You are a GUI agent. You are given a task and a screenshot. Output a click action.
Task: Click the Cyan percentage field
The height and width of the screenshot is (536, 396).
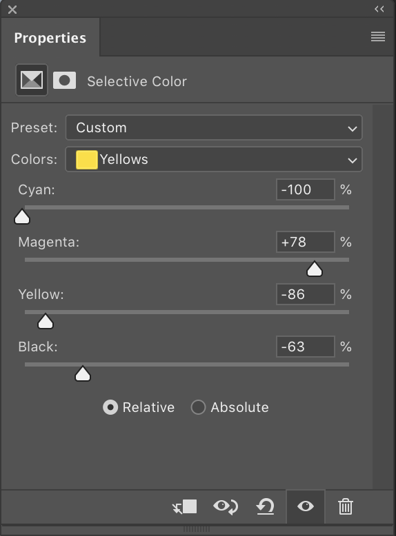coord(306,189)
